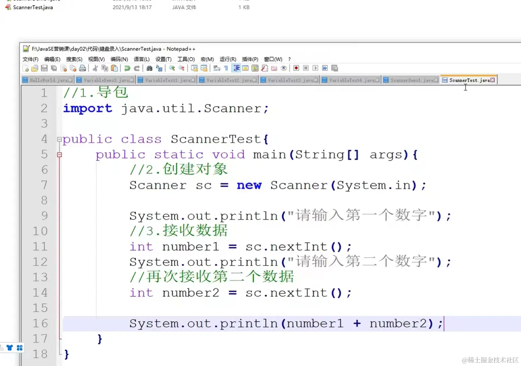Click line number 16 in the margin
The height and width of the screenshot is (366, 521).
coord(40,323)
